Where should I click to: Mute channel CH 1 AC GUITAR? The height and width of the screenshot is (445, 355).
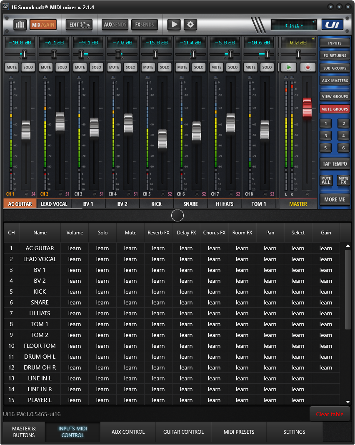pyautogui.click(x=11, y=67)
